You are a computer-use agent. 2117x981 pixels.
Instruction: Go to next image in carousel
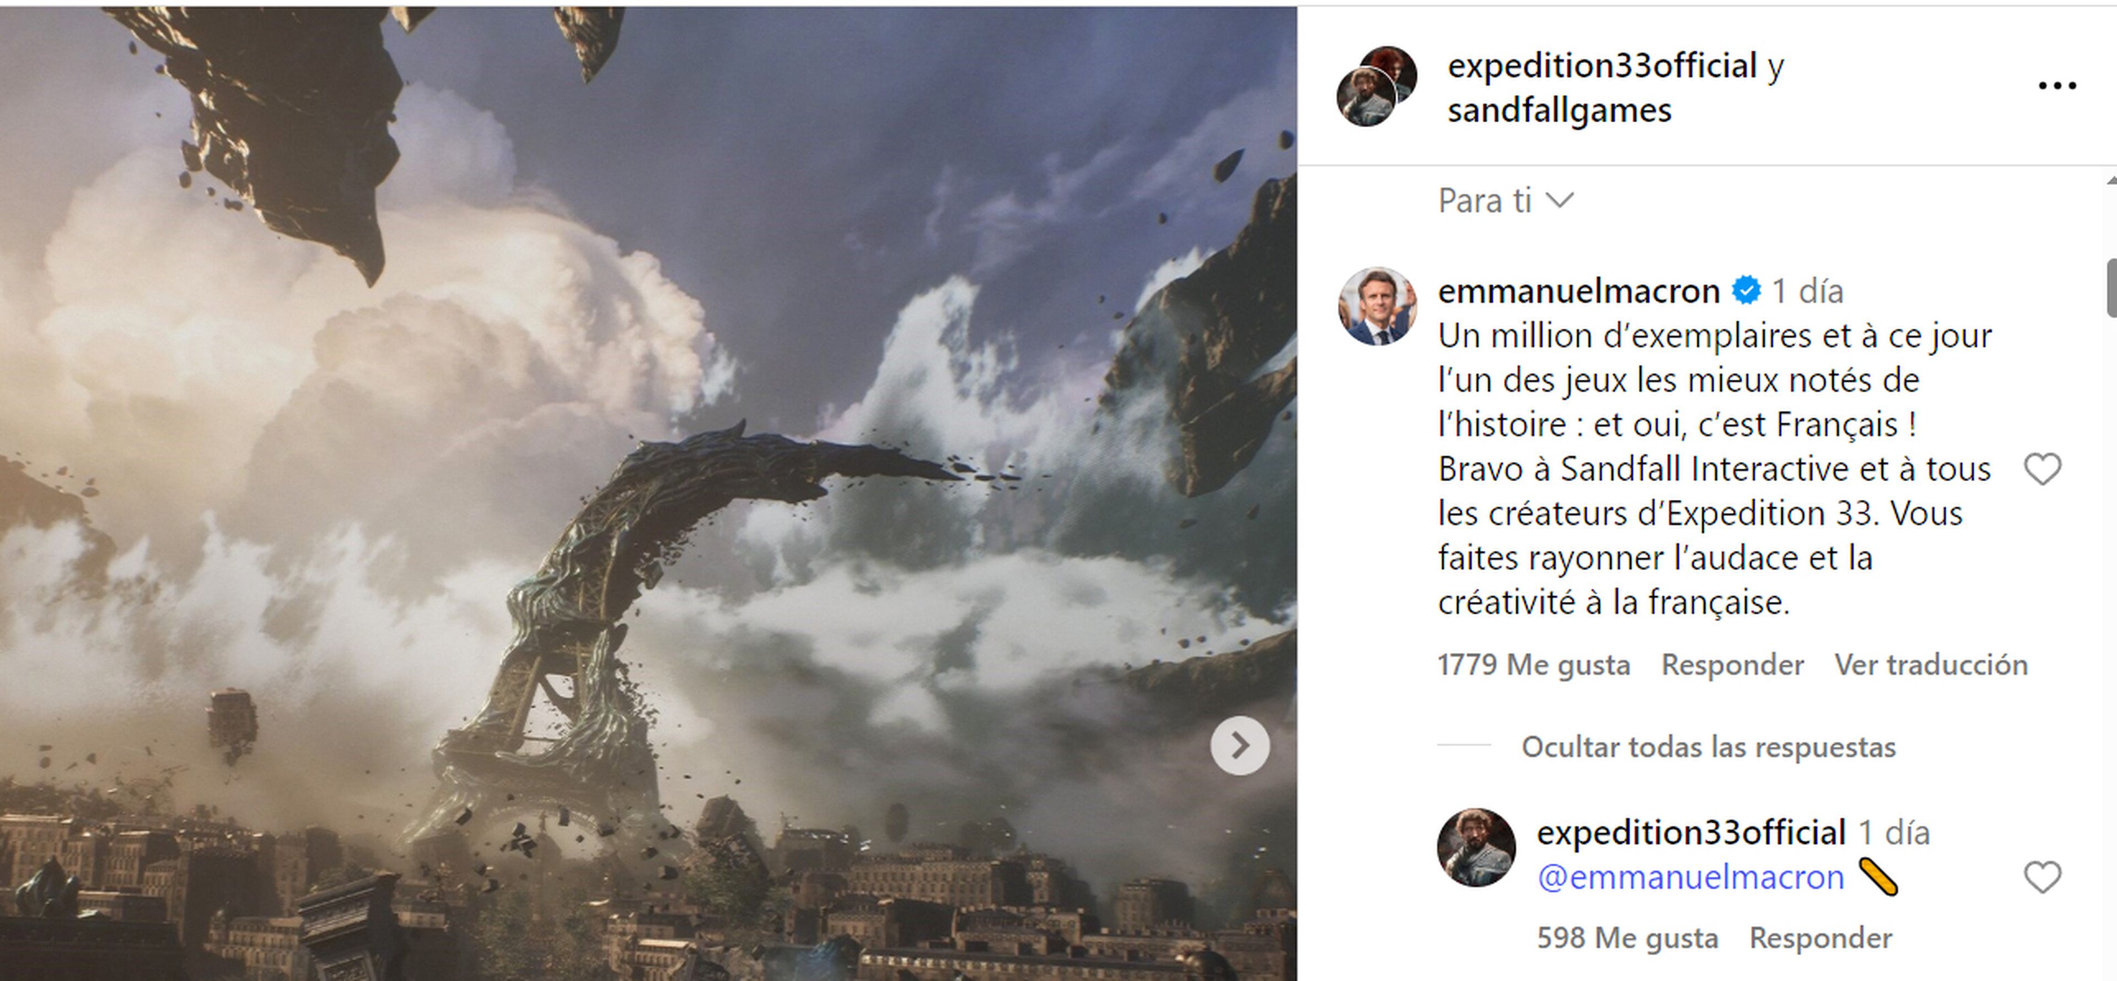(1239, 745)
